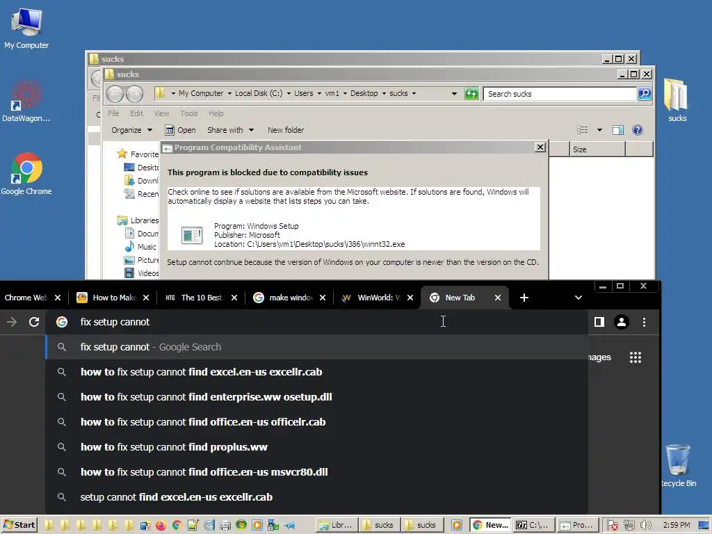712x534 pixels.
Task: Select suggestion fix setup cannot Google Search
Action: [x=316, y=347]
